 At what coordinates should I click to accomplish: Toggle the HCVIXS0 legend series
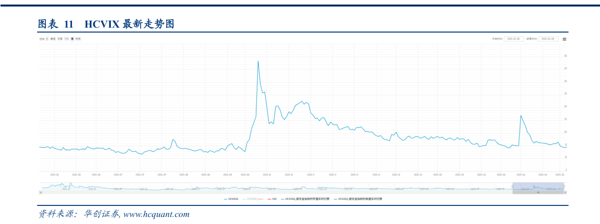pyautogui.click(x=231, y=199)
